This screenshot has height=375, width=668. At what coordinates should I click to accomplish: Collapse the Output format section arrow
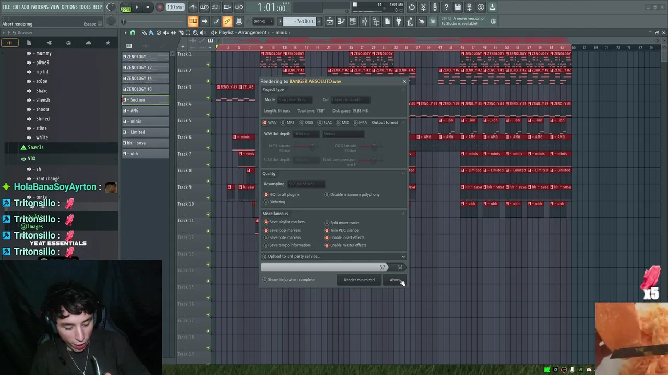tap(403, 122)
